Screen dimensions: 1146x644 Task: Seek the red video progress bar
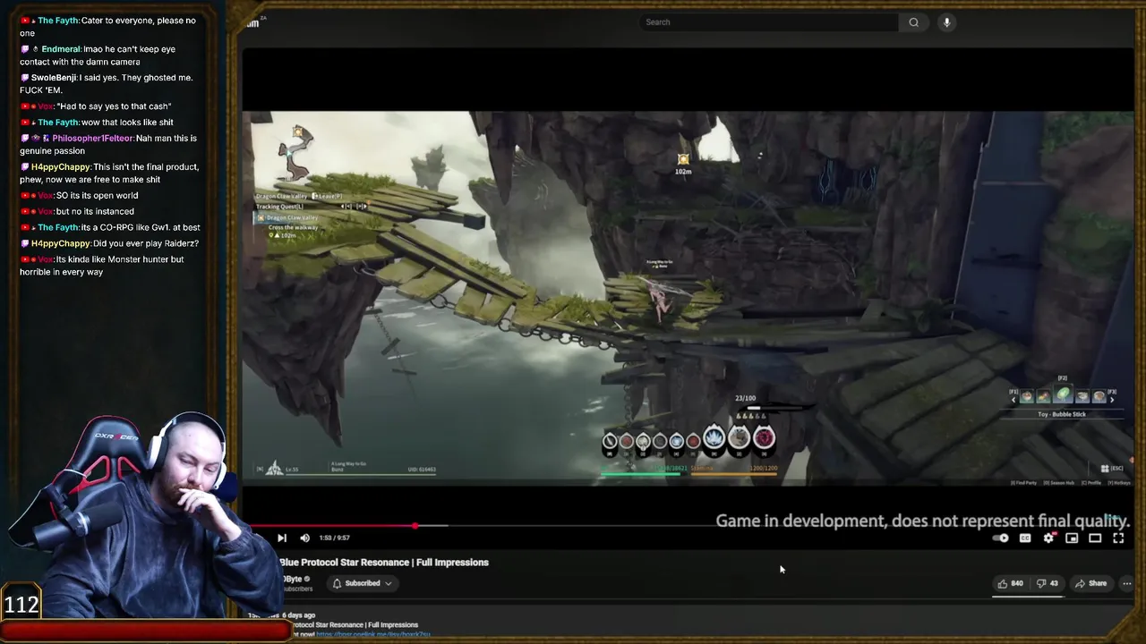[x=333, y=526]
